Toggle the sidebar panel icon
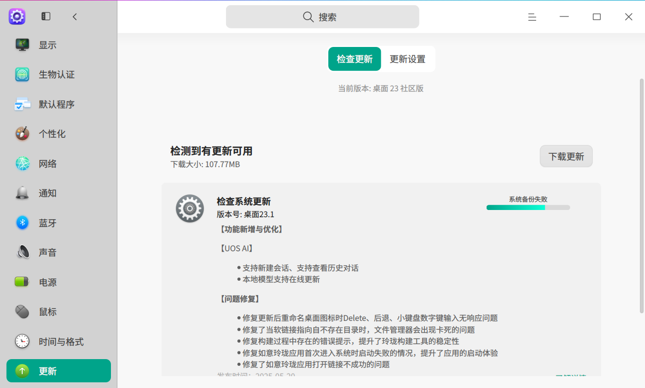This screenshot has height=388, width=645. 46,17
